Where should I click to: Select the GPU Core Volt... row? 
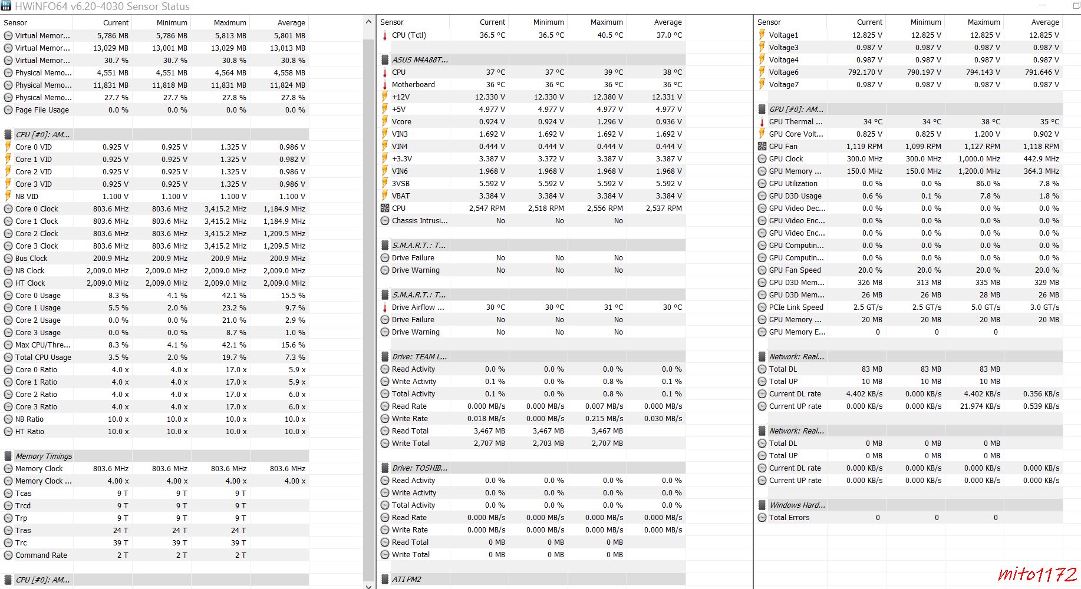[x=908, y=134]
